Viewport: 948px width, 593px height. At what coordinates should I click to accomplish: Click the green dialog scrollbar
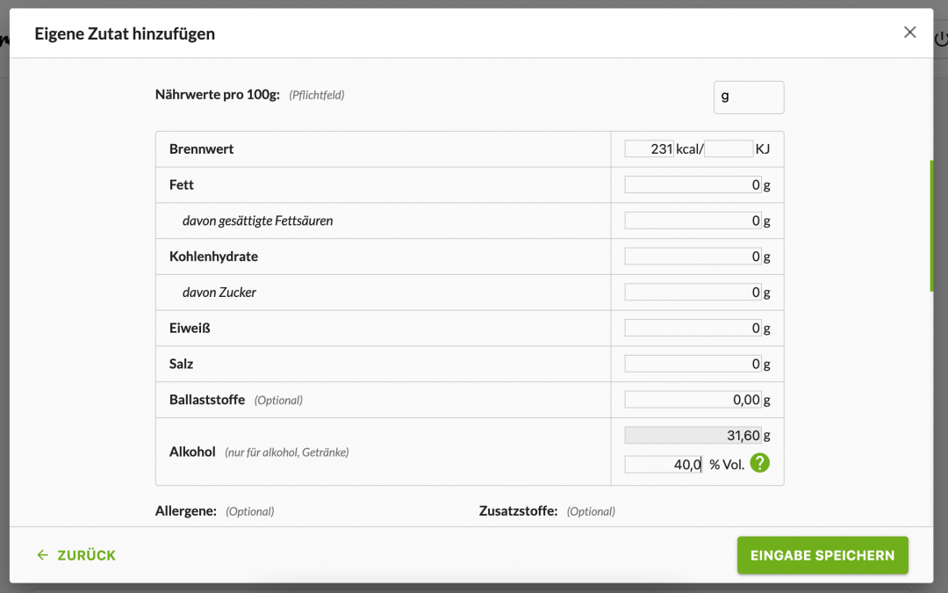(x=930, y=226)
